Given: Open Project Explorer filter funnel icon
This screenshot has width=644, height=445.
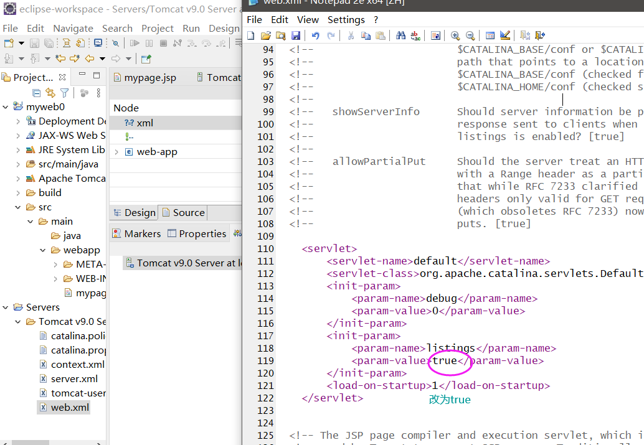Looking at the screenshot, I should tap(65, 93).
